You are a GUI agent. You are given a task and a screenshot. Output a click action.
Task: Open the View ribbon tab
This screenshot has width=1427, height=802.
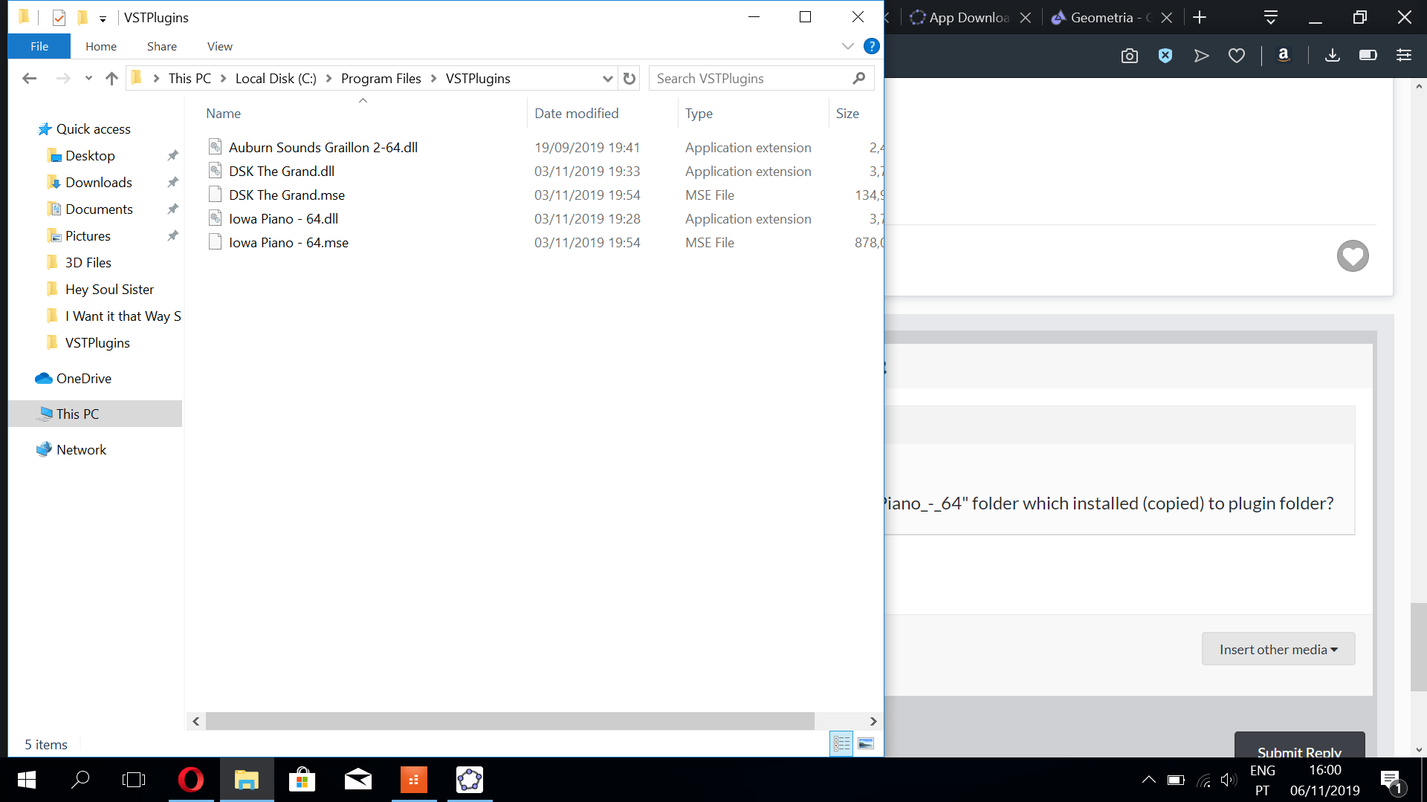coord(219,46)
